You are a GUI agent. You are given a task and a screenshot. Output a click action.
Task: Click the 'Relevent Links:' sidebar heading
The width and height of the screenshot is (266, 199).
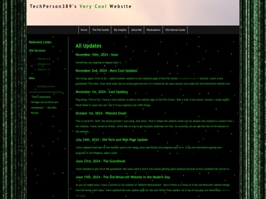[40, 42]
